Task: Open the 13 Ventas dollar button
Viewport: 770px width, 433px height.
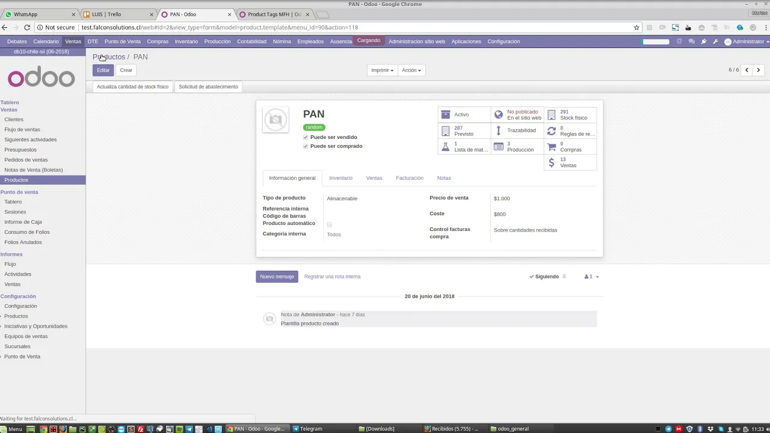Action: pos(570,162)
